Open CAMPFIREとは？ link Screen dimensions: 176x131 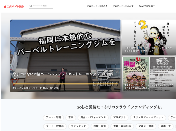coord(147,6)
